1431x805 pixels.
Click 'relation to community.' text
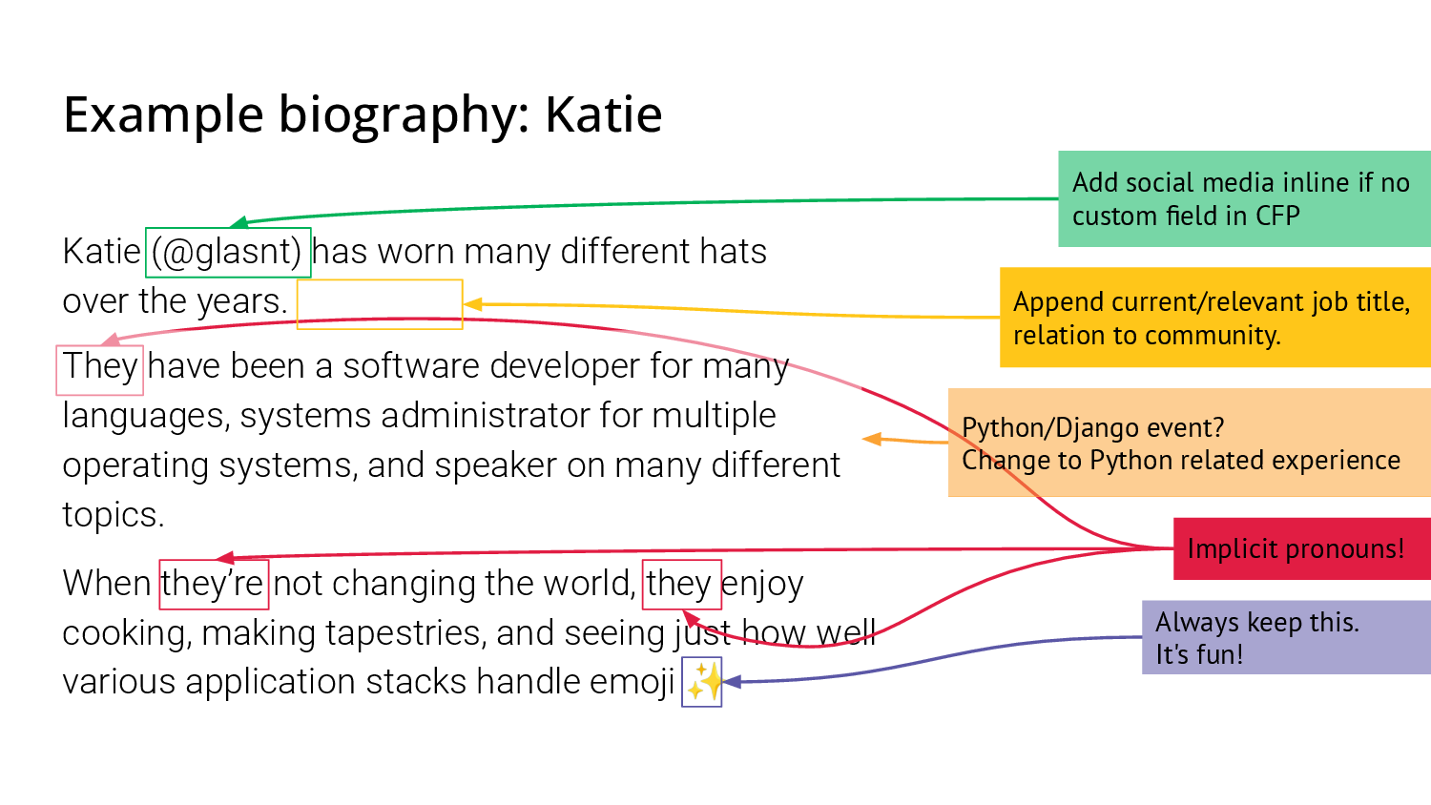point(1147,336)
